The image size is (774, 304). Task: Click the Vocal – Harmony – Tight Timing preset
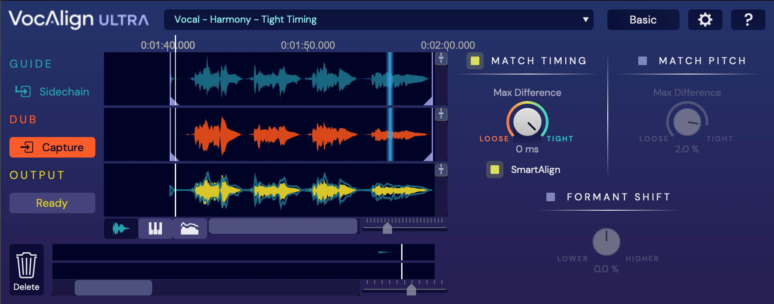[x=245, y=20]
